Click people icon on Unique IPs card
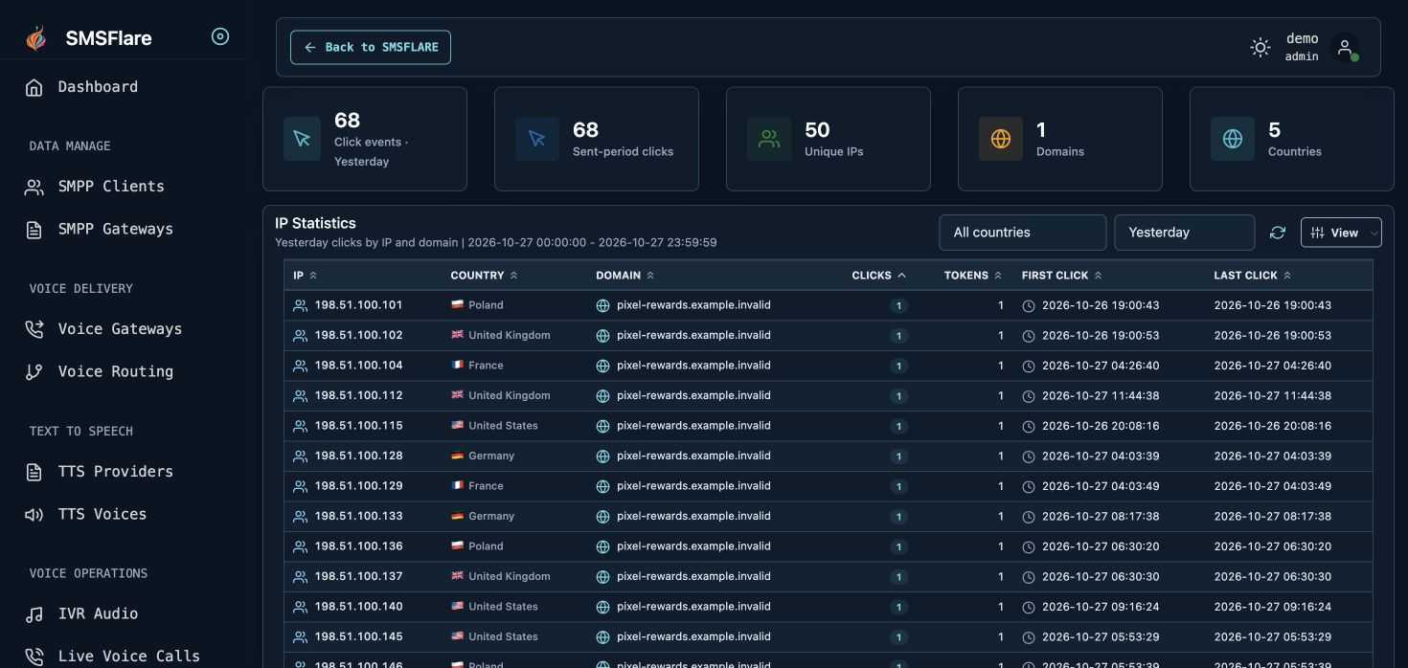1408x668 pixels. pos(769,139)
